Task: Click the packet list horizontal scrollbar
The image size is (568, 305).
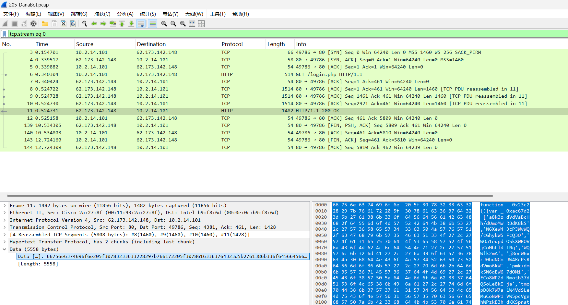Action: [x=250, y=196]
